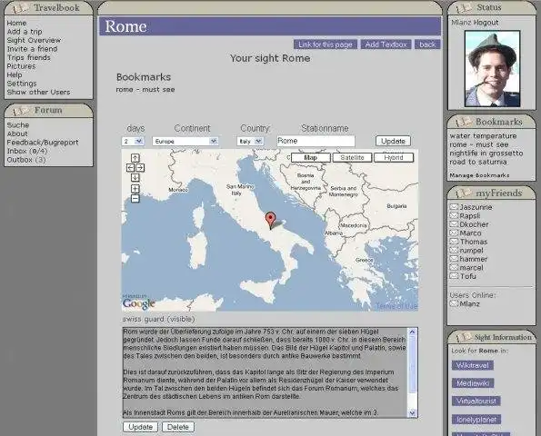Screen dimensions: 541x436
Task: Click the envelope icon next to Thomas
Action: pyautogui.click(x=454, y=242)
